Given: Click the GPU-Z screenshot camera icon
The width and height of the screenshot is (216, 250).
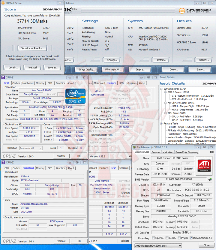Looking at the screenshot, I should click(211, 152).
